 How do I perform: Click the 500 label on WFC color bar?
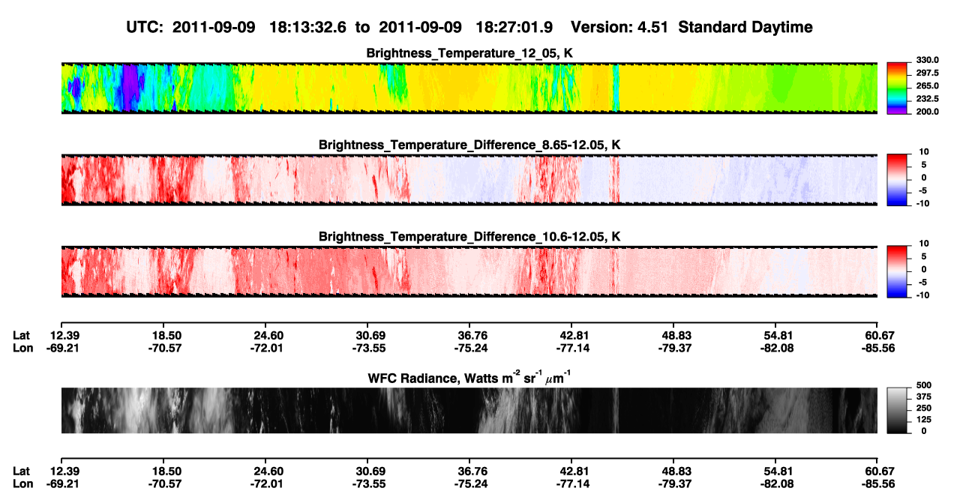(x=924, y=386)
